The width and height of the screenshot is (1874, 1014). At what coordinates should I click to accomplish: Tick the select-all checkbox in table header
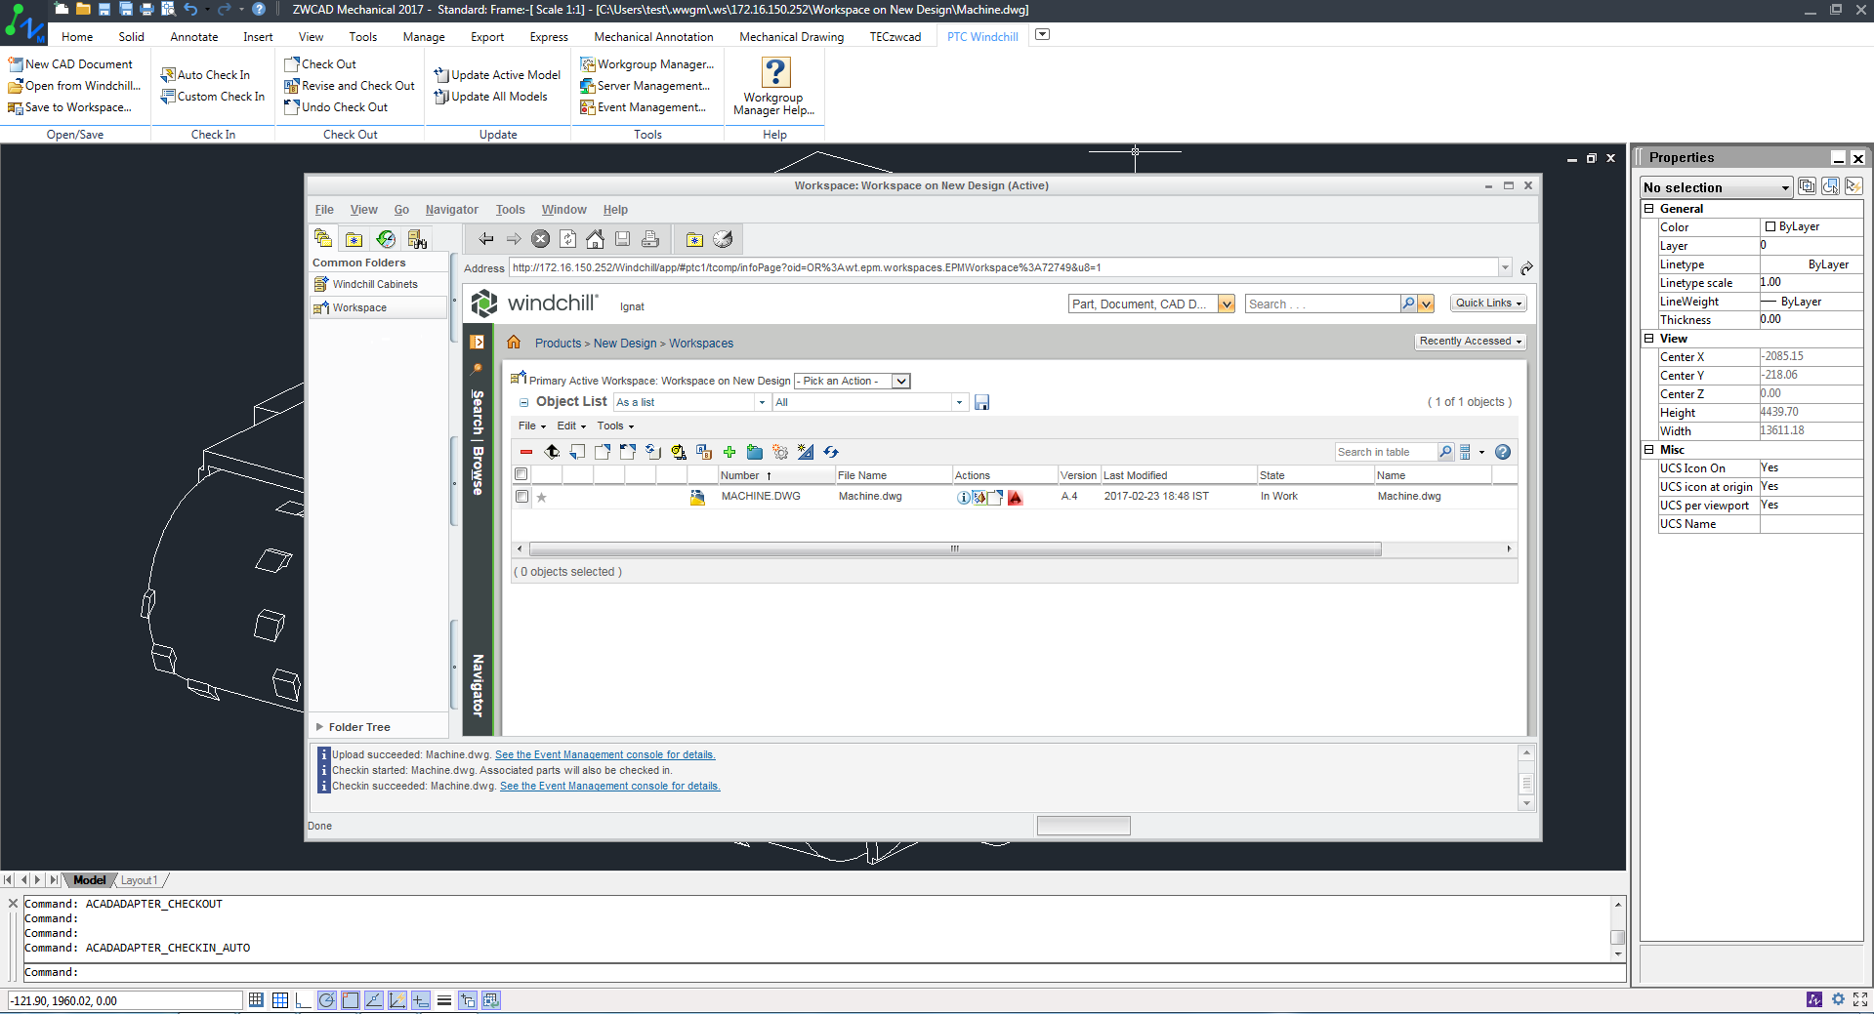pyautogui.click(x=521, y=474)
